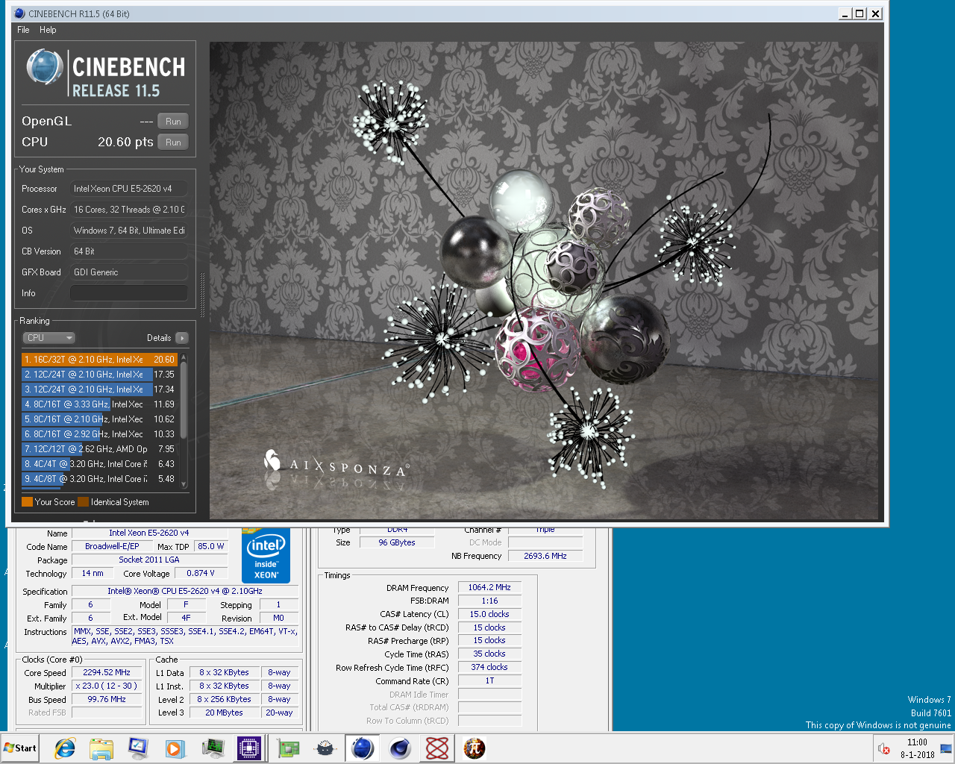
Task: Open Windows Explorer folder icon in taskbar
Action: click(x=101, y=748)
